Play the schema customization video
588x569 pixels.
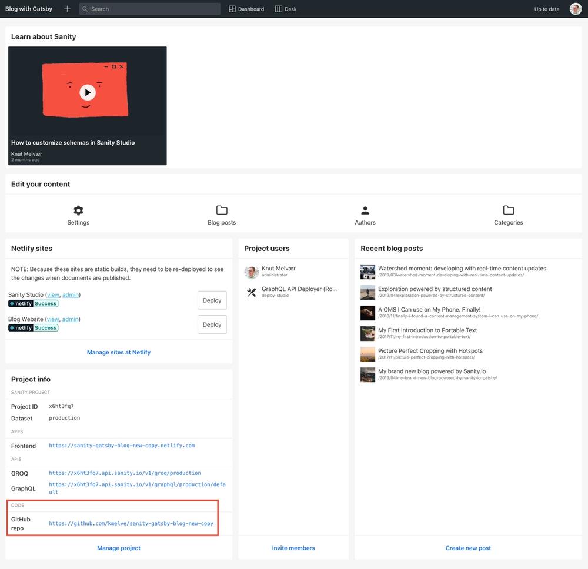pyautogui.click(x=88, y=92)
